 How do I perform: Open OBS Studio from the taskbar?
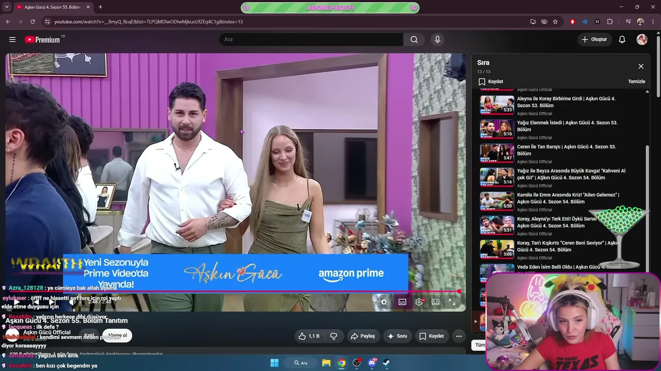tap(356, 363)
